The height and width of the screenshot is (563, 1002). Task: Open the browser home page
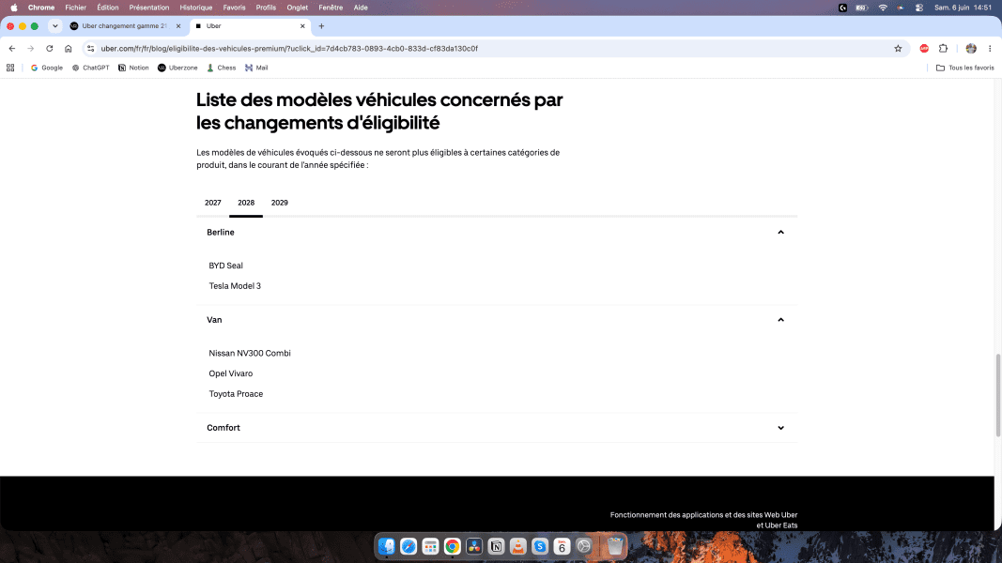69,49
